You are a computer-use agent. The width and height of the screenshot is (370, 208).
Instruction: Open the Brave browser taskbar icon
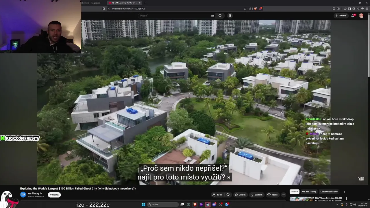point(195,205)
